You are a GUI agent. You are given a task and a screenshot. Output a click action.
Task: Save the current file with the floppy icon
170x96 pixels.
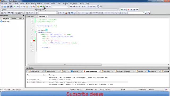coord(8,6)
